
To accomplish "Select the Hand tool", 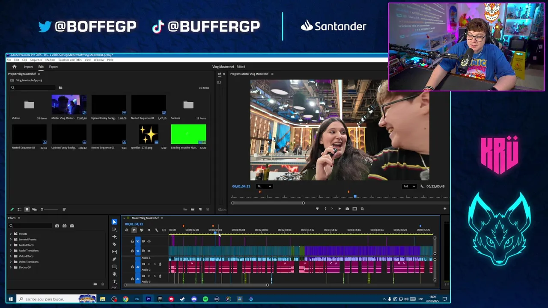I will click(114, 274).
